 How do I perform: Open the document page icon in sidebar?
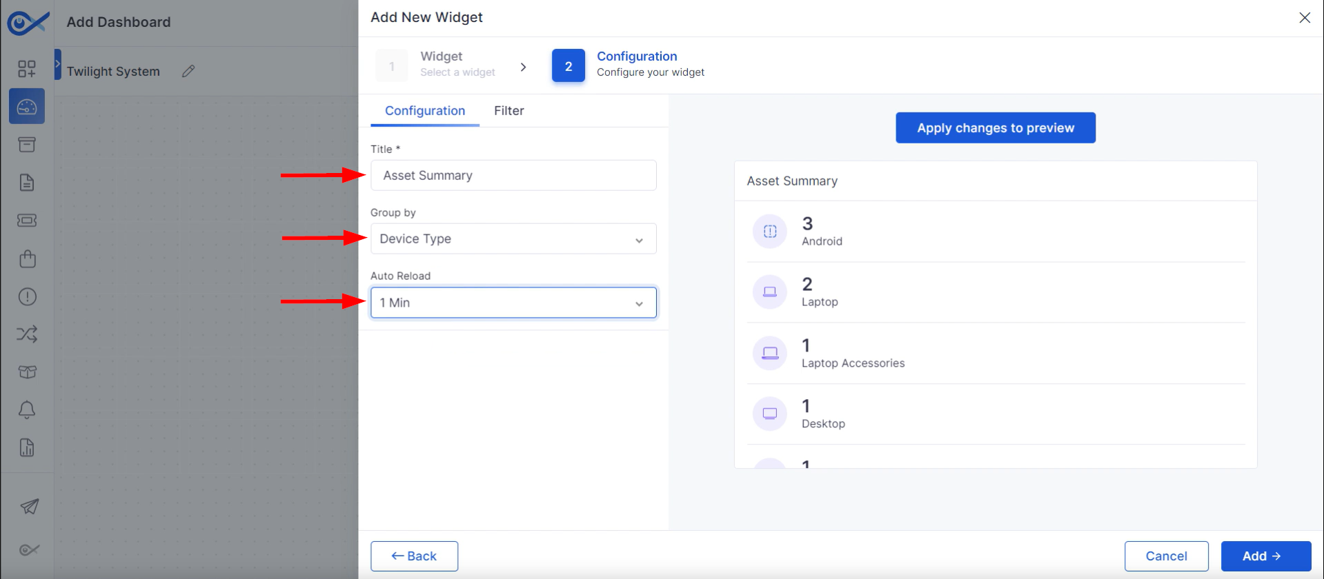pos(27,183)
